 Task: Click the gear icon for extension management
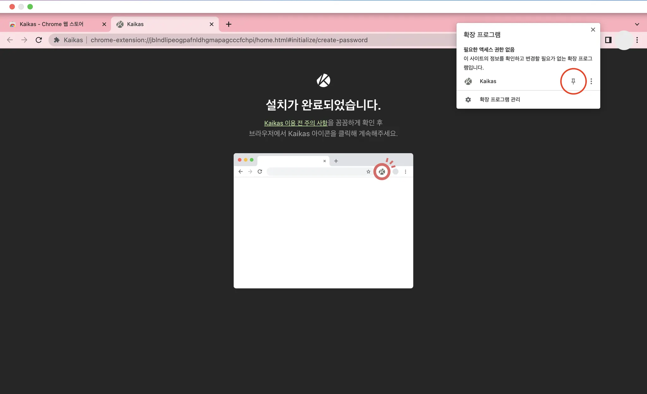point(468,100)
